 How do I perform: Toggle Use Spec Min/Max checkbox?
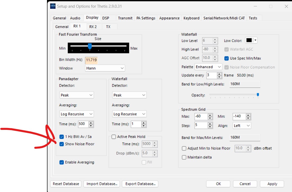226,58
